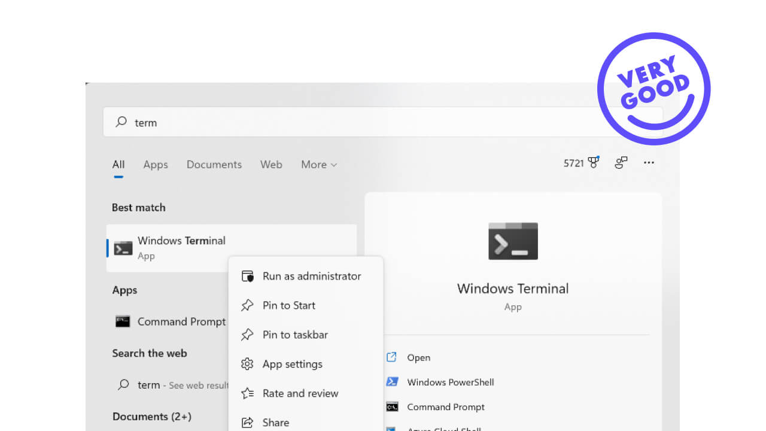This screenshot has width=766, height=431.
Task: Click the search magnifier icon
Action: [x=120, y=122]
